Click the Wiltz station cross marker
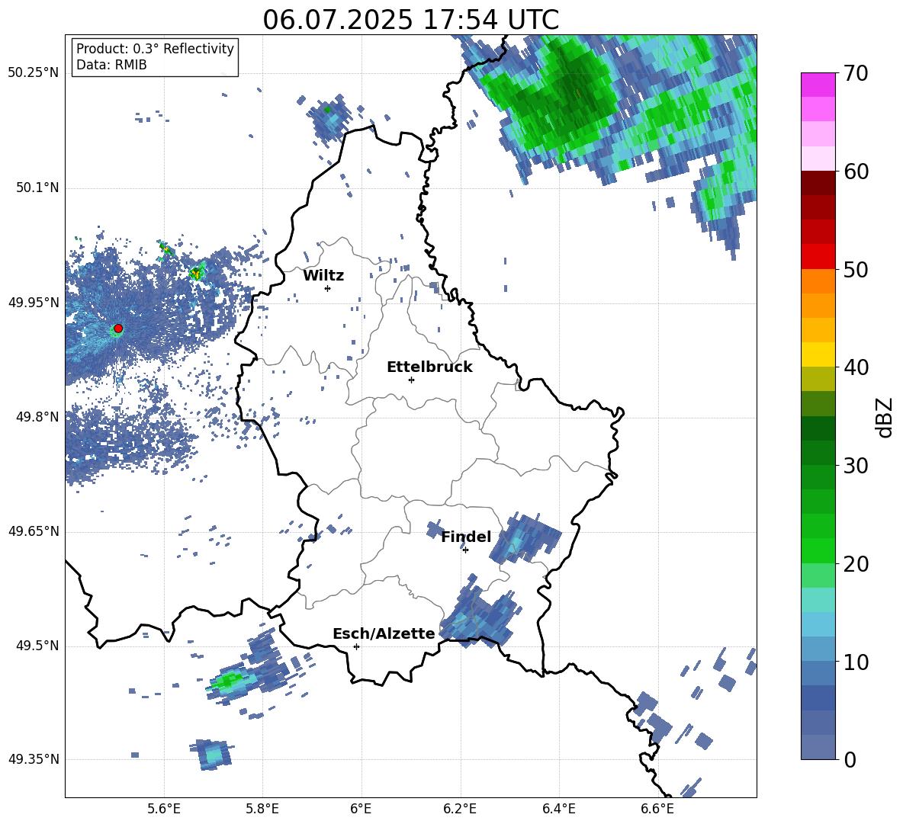The width and height of the screenshot is (903, 824). coord(328,288)
